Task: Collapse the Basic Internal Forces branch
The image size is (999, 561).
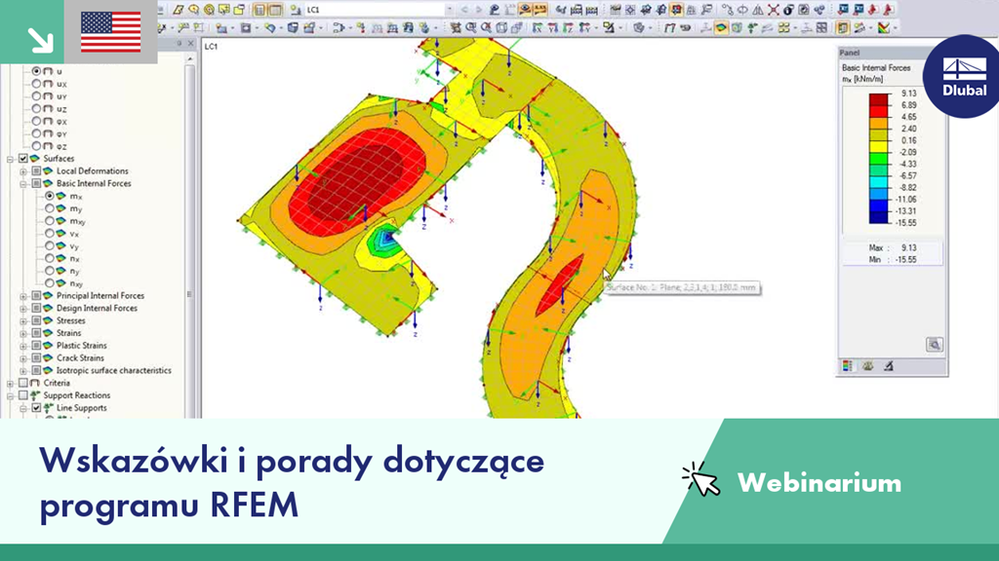Action: click(x=23, y=183)
